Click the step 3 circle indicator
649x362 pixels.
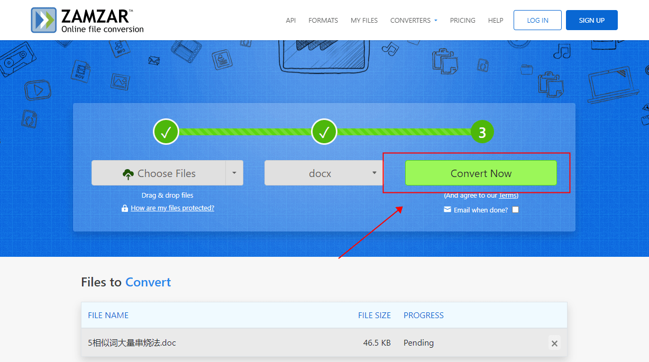482,132
